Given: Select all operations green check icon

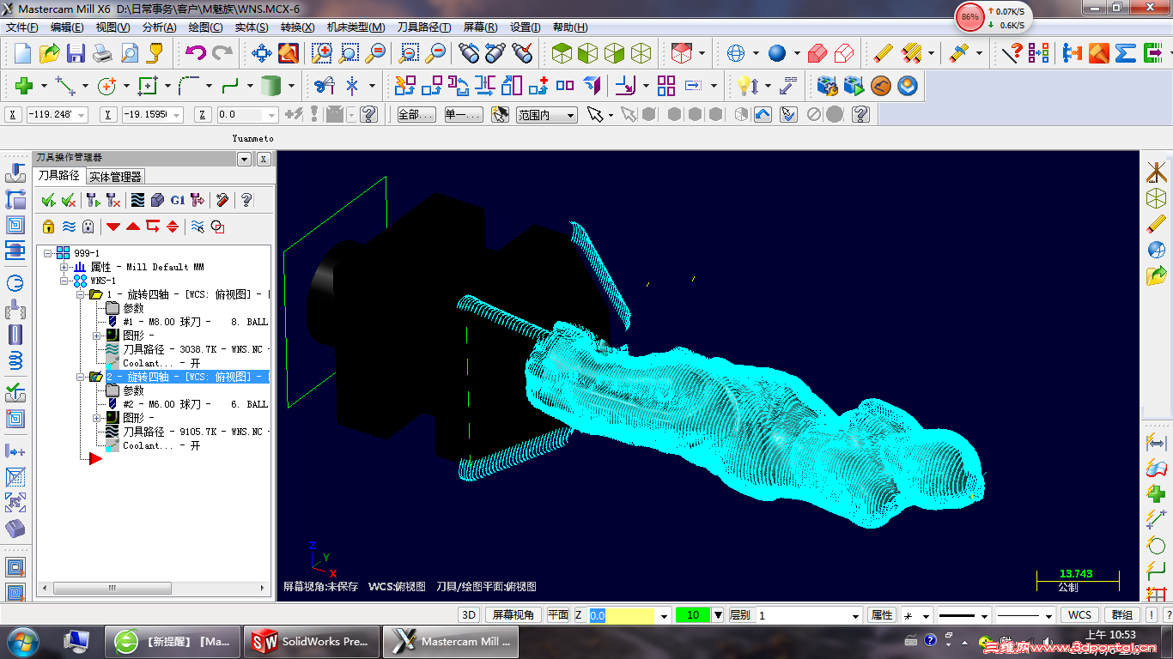Looking at the screenshot, I should tap(48, 200).
